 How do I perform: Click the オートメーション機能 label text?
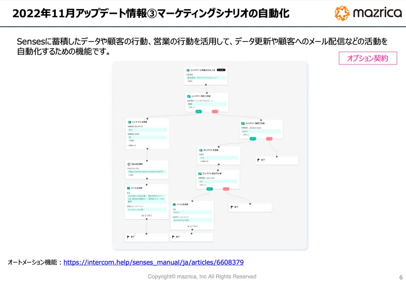(32, 262)
